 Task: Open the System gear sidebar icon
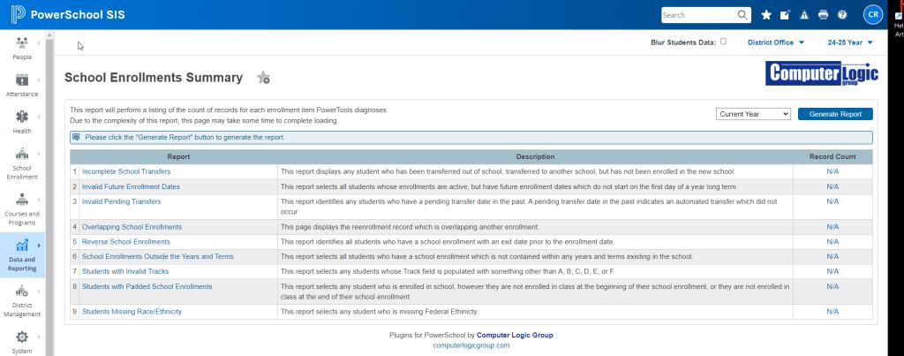click(x=22, y=337)
